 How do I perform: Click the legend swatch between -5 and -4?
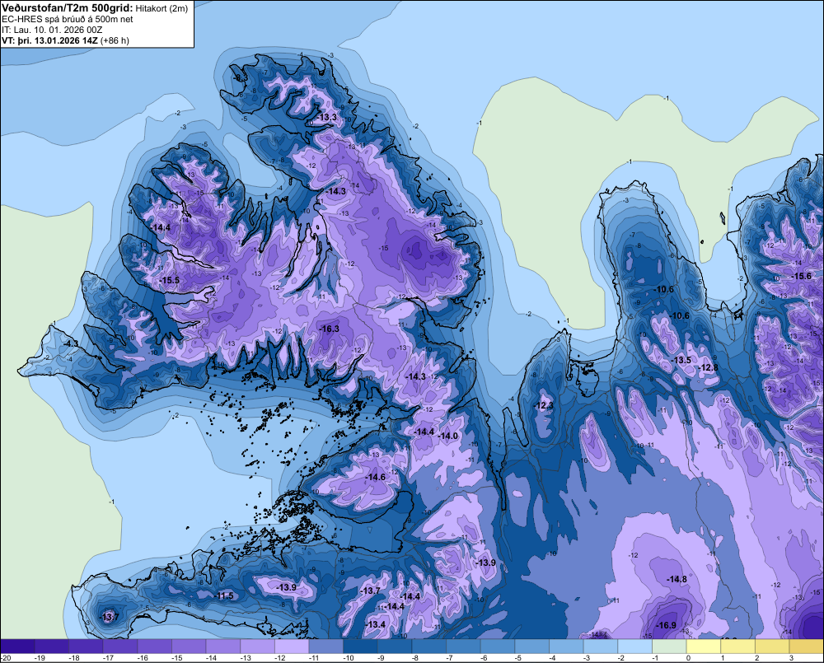tap(531, 647)
